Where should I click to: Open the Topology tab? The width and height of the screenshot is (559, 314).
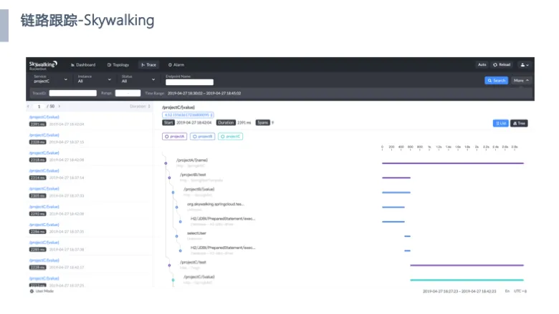pos(118,64)
